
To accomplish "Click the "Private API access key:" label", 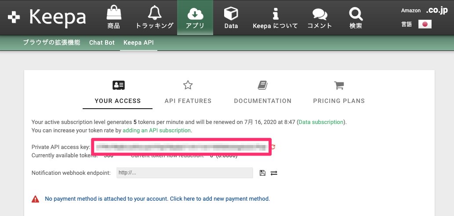I will coord(61,147).
